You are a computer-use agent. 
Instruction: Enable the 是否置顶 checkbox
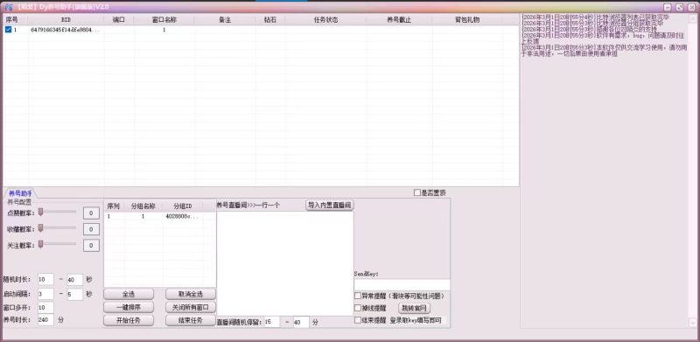(417, 193)
